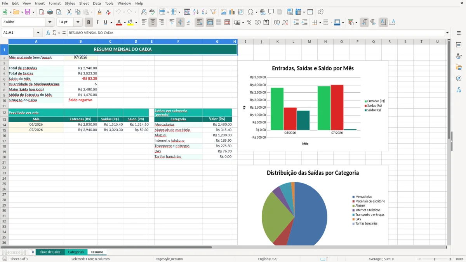
Task: Apply the red Font Color swatch
Action: [x=119, y=23]
